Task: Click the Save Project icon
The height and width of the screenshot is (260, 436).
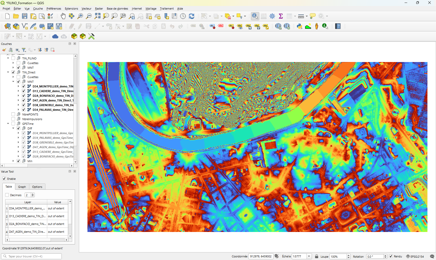Action: 25,16
